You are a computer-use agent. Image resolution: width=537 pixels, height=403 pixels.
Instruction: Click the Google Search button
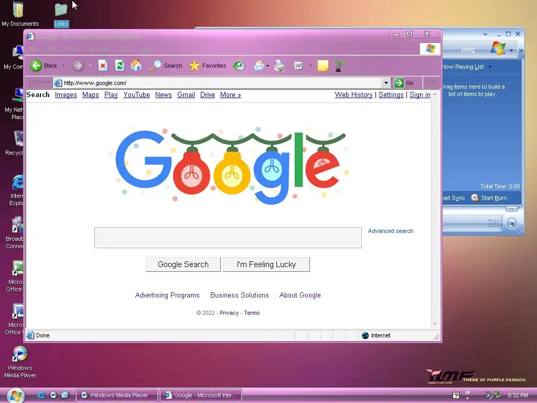click(x=183, y=264)
